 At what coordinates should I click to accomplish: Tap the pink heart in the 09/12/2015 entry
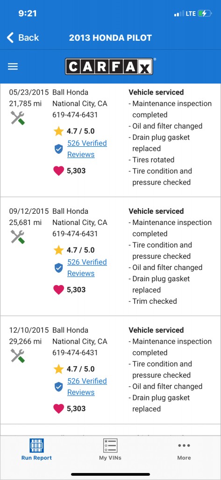pyautogui.click(x=58, y=290)
